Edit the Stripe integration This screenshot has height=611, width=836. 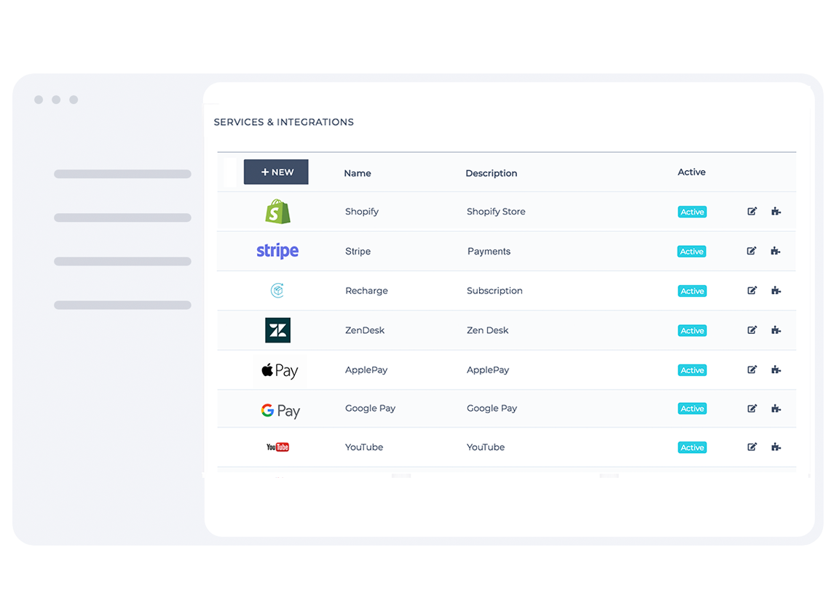pos(752,251)
